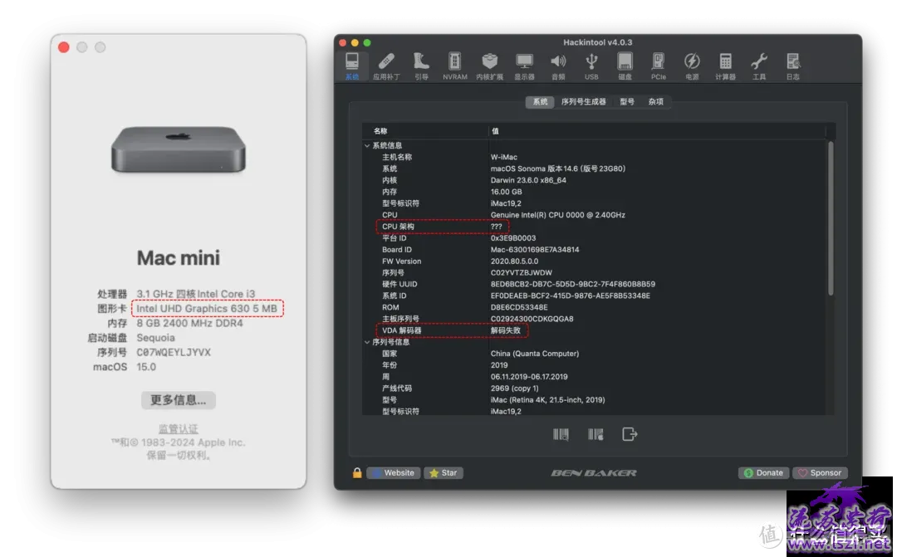The height and width of the screenshot is (557, 897).
Task: Open the USB toolbar icon
Action: (x=591, y=66)
